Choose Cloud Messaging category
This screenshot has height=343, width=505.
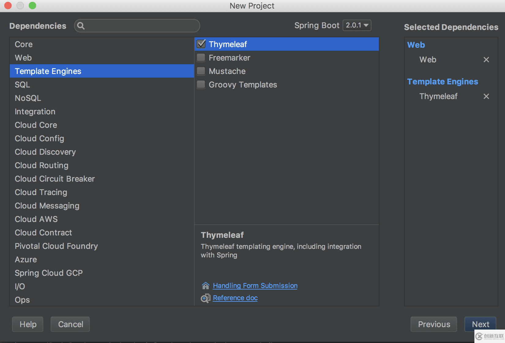tap(102, 206)
